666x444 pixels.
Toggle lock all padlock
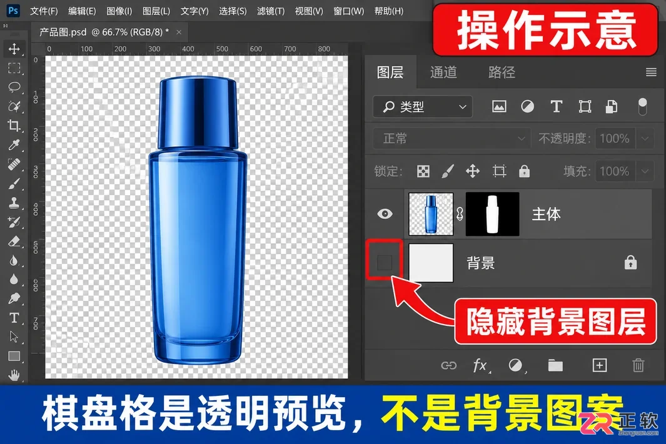pyautogui.click(x=524, y=171)
